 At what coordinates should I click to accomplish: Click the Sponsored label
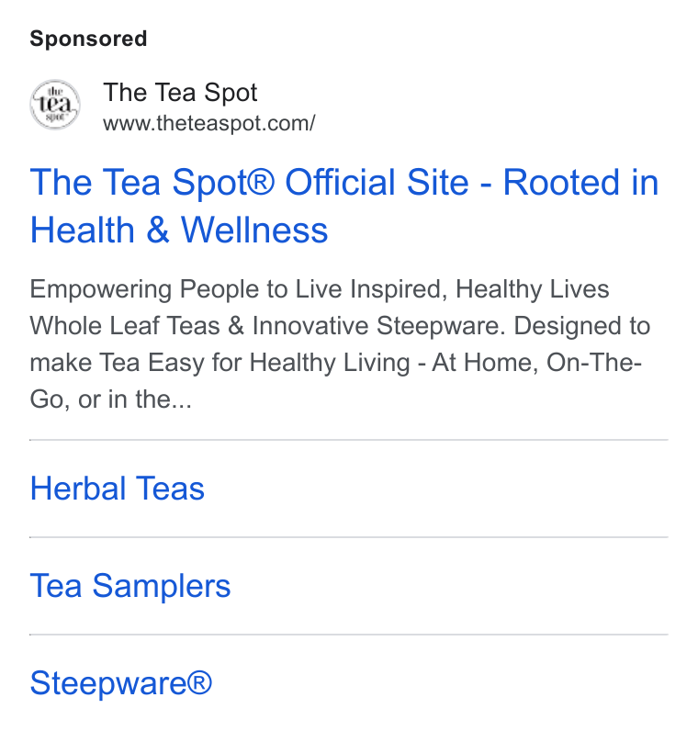click(88, 39)
